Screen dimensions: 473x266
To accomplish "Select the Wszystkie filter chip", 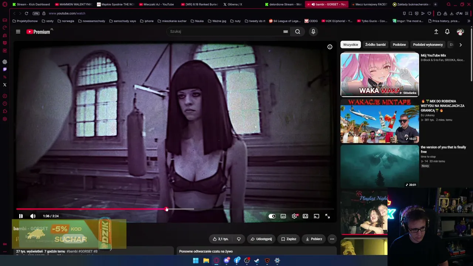I will (x=350, y=45).
